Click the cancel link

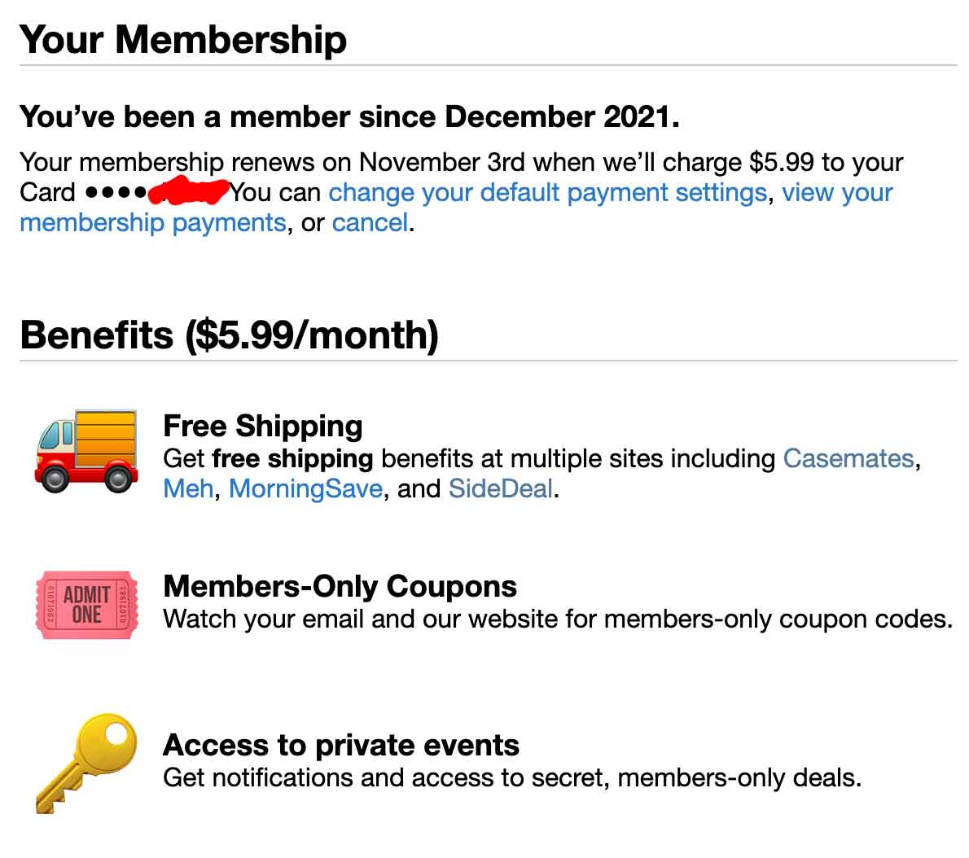point(369,222)
